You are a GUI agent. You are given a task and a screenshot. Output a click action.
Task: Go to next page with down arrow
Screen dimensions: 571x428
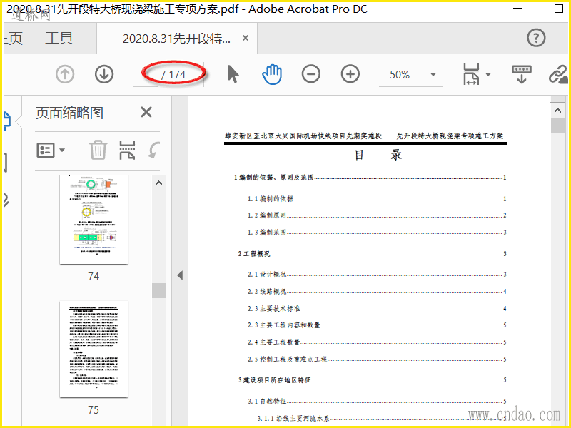104,74
